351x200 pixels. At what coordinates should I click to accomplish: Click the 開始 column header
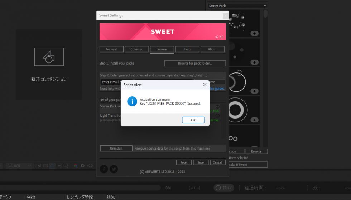click(31, 197)
